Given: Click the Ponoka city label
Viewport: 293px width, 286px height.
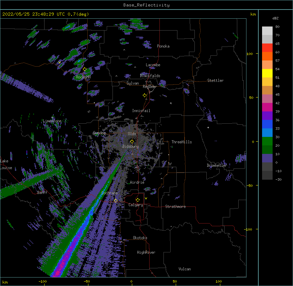Looking at the screenshot, I should [163, 46].
